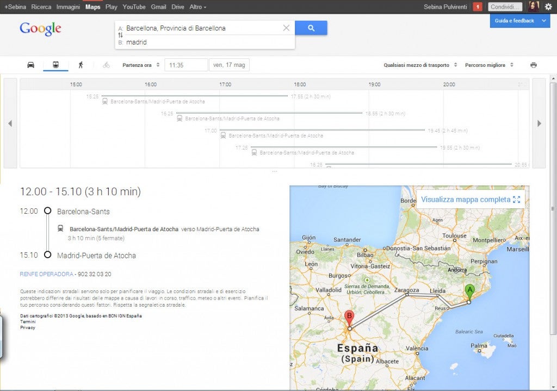Screen dimensions: 557x391
Task: Open Visualizza mappa completa link
Action: (471, 200)
